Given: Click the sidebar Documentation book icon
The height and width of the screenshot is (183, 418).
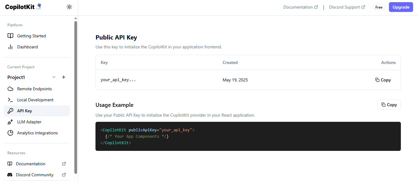Looking at the screenshot, I should click(10, 164).
